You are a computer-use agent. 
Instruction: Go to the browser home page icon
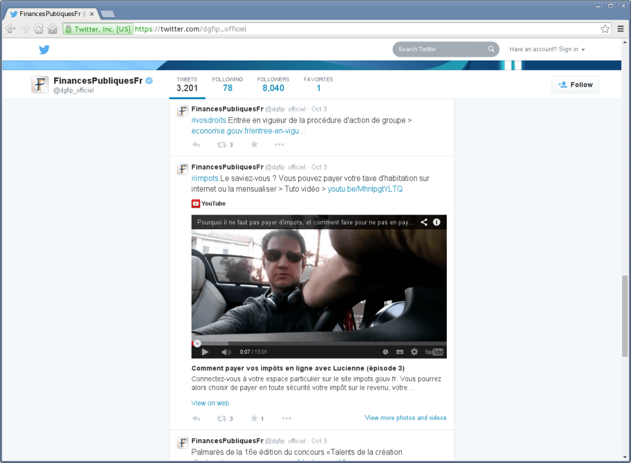53,28
